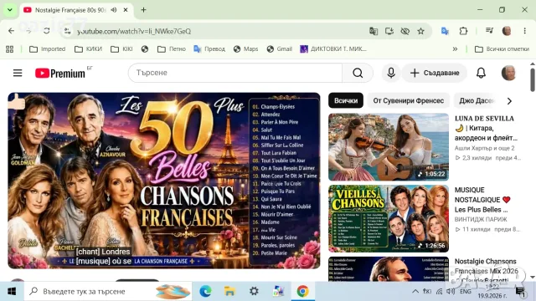Screen dimensions: 536x301
Task: Click the page vertical scrollbar
Action: pyautogui.click(x=533, y=80)
